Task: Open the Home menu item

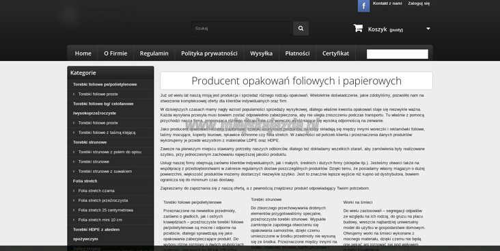Action: pyautogui.click(x=83, y=53)
